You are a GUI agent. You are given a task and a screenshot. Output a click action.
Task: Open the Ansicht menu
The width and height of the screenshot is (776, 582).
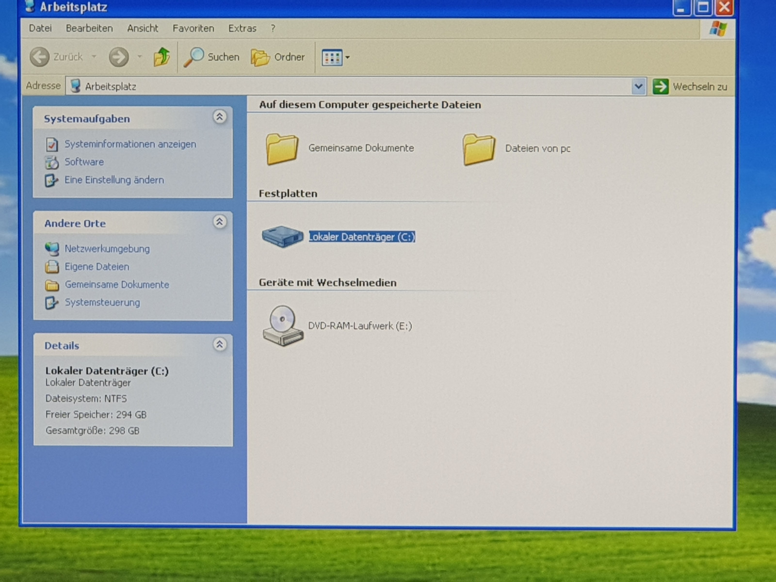(x=143, y=29)
